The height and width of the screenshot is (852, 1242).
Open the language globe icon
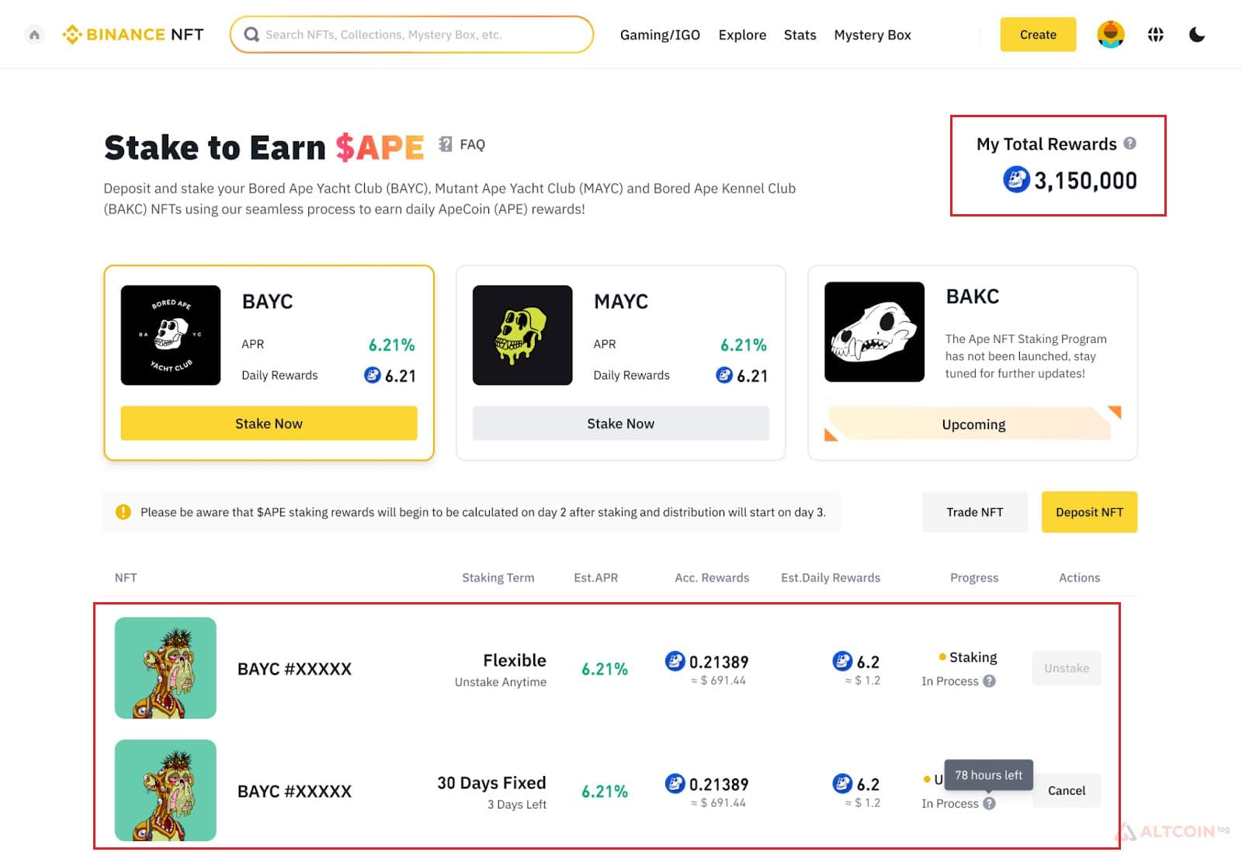click(1155, 34)
